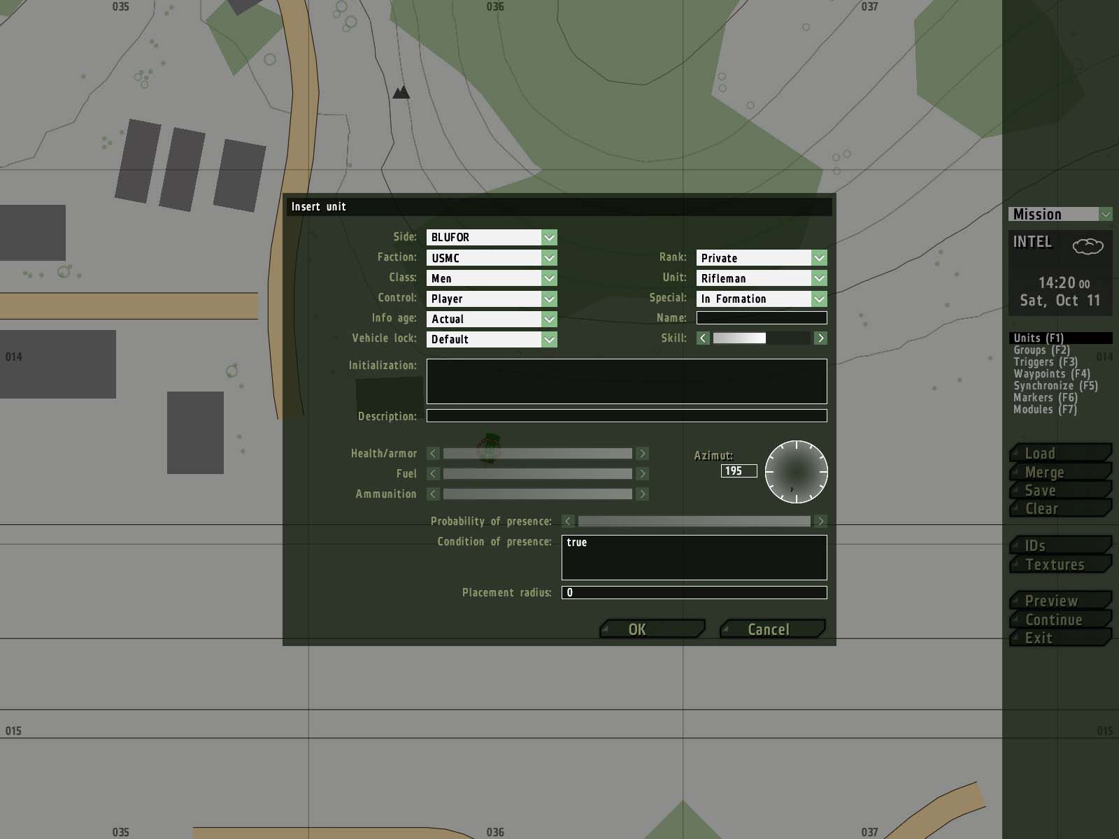Click the Azimut value field showing 195

[739, 471]
